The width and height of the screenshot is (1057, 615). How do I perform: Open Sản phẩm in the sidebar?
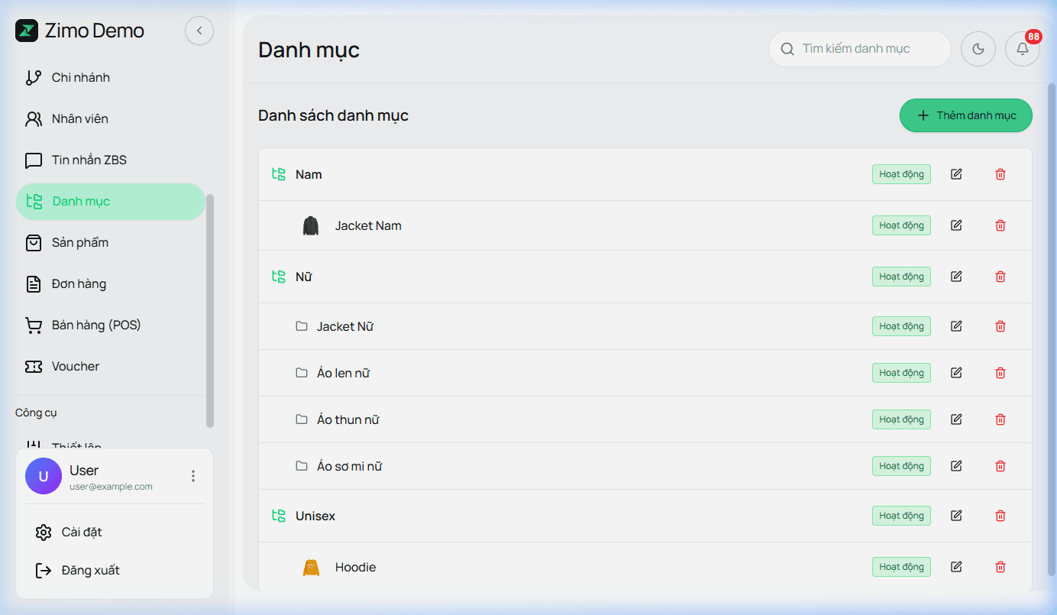(x=80, y=243)
